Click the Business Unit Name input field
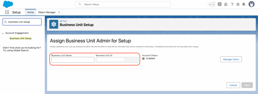This screenshot has width=258, height=94. 73,60
